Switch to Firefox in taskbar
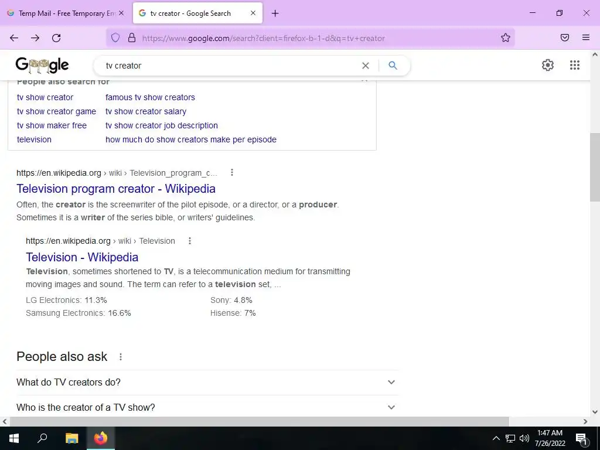 coord(101,438)
